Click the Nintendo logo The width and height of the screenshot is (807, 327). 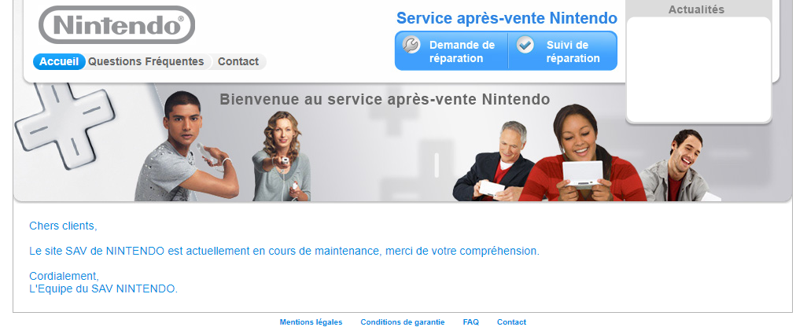117,24
